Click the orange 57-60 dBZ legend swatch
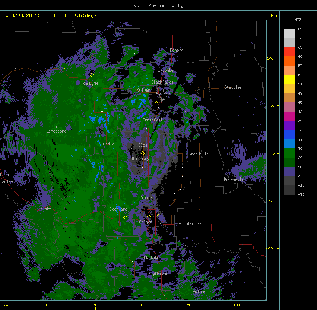The image size is (317, 310). click(x=289, y=61)
